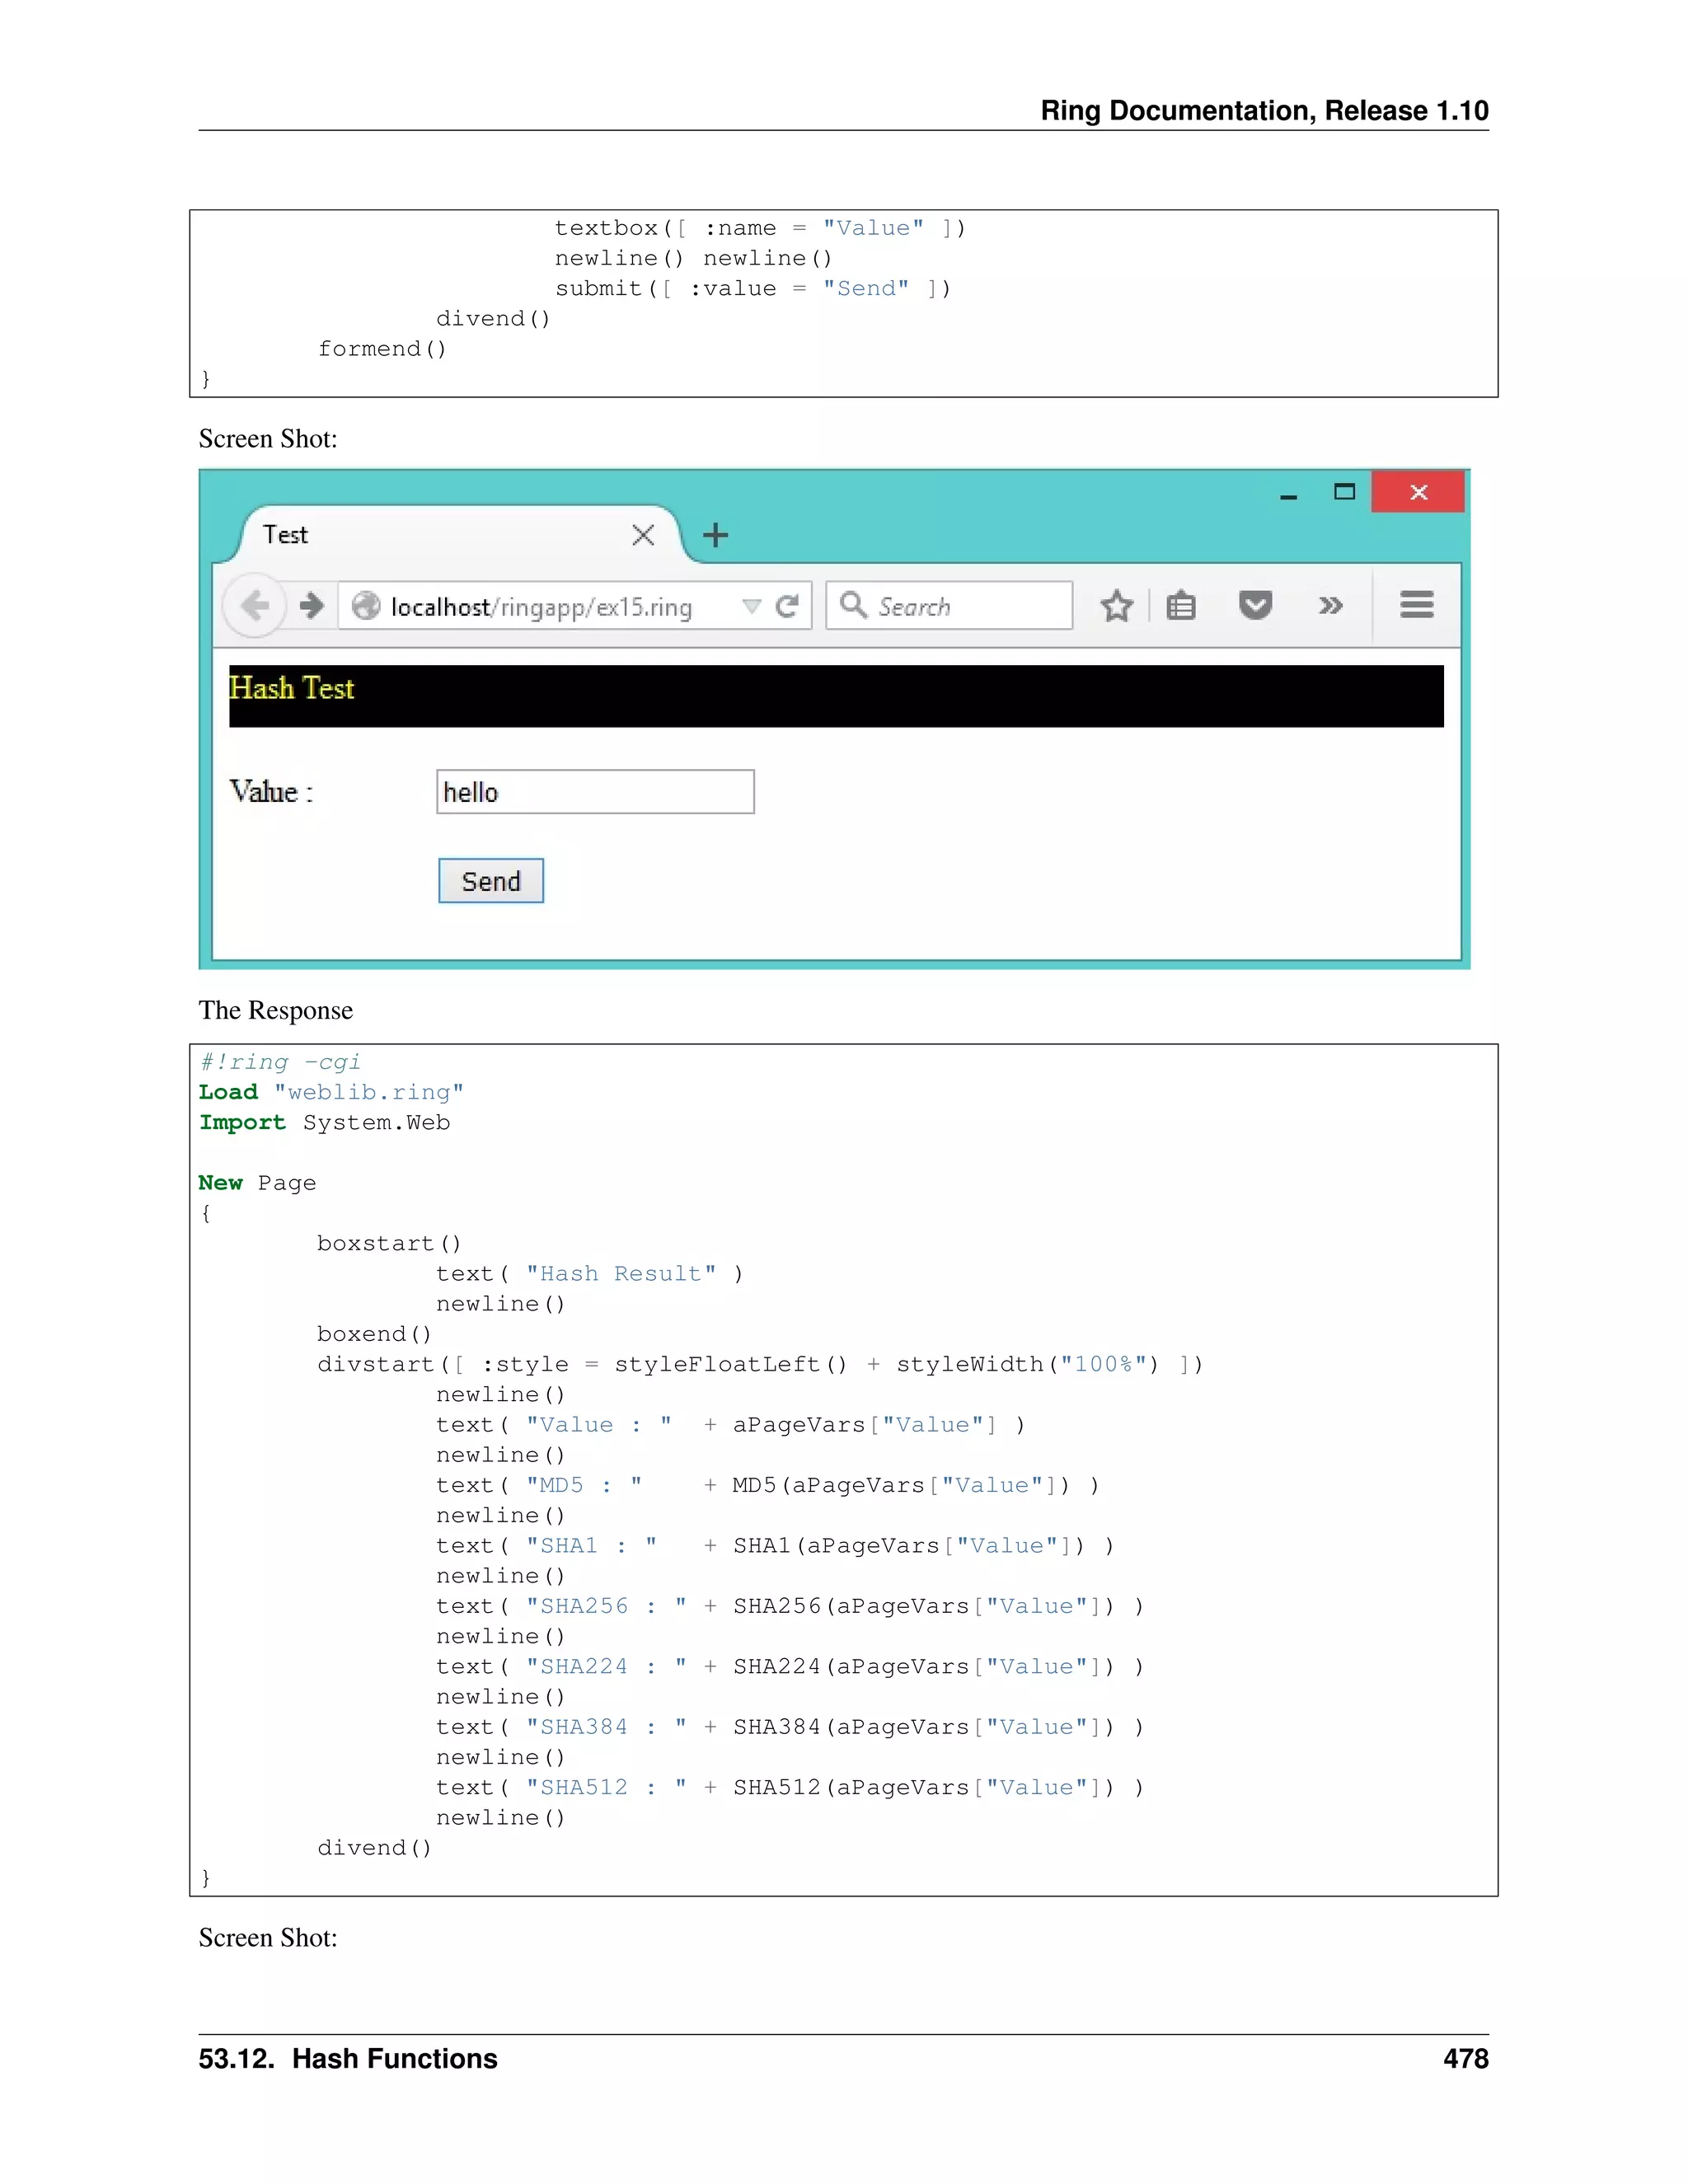
Task: Bookmark page using the star icon
Action: point(1116,606)
